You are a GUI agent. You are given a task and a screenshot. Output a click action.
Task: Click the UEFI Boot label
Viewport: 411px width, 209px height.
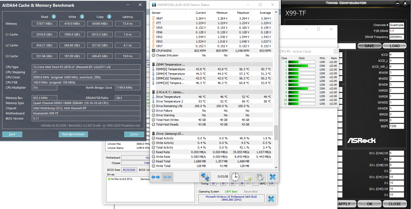(231, 192)
